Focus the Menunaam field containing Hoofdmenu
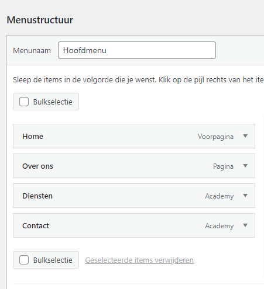The height and width of the screenshot is (289, 264). pyautogui.click(x=137, y=50)
